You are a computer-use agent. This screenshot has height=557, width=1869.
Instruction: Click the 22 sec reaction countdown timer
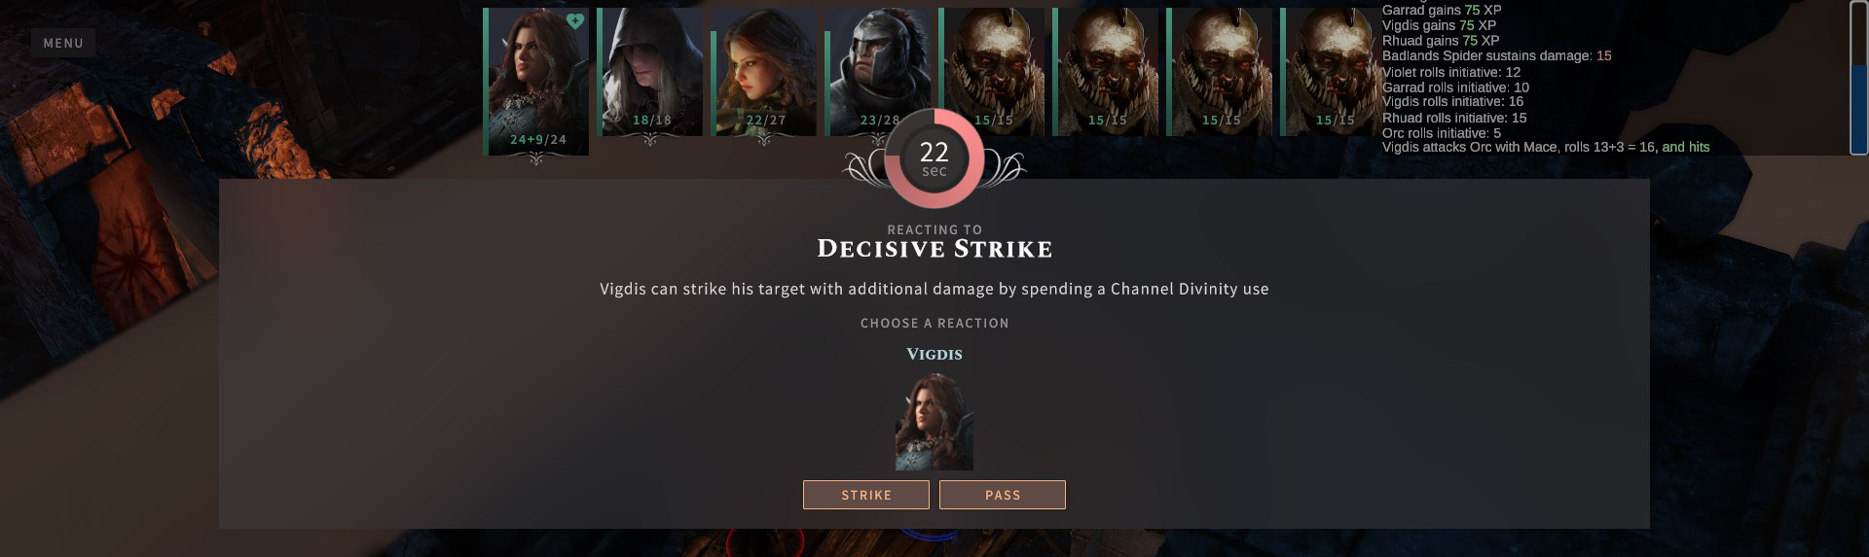[x=934, y=157]
